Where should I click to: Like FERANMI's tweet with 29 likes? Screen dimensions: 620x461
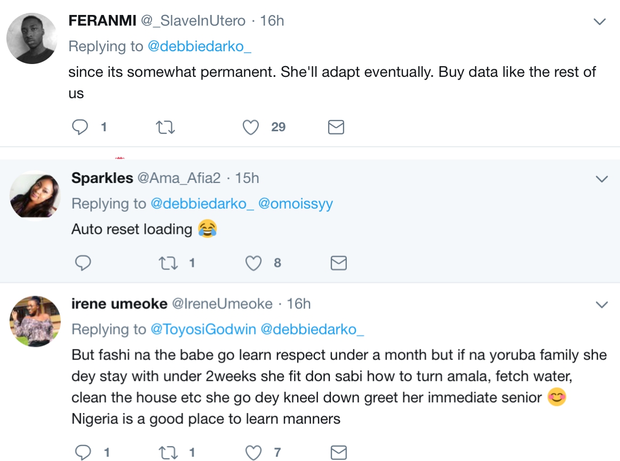coord(251,127)
